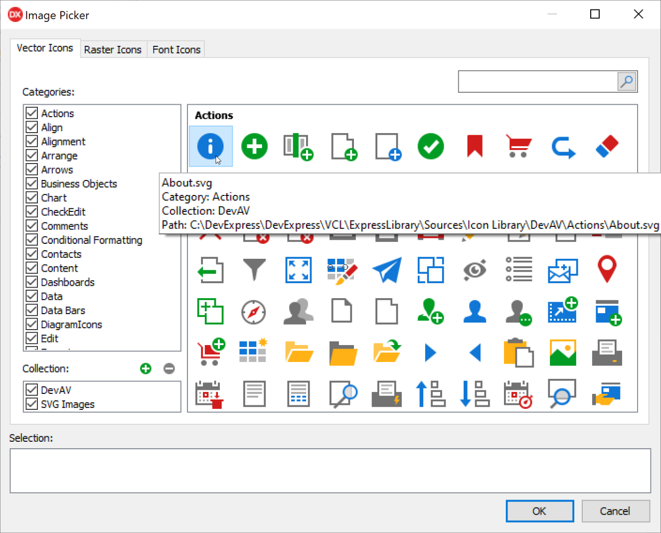
Task: Disable the SVG Images collection
Action: pyautogui.click(x=32, y=404)
